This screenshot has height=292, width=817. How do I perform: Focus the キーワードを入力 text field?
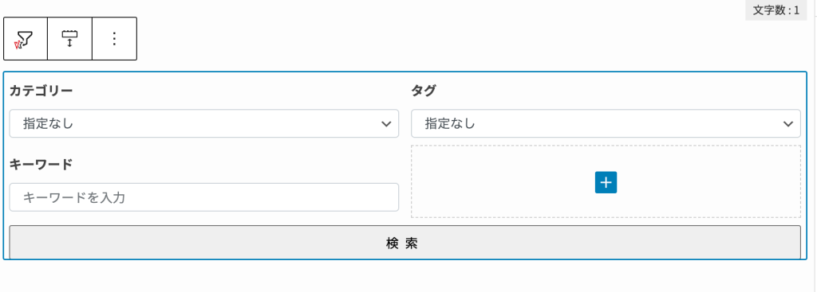(x=204, y=197)
